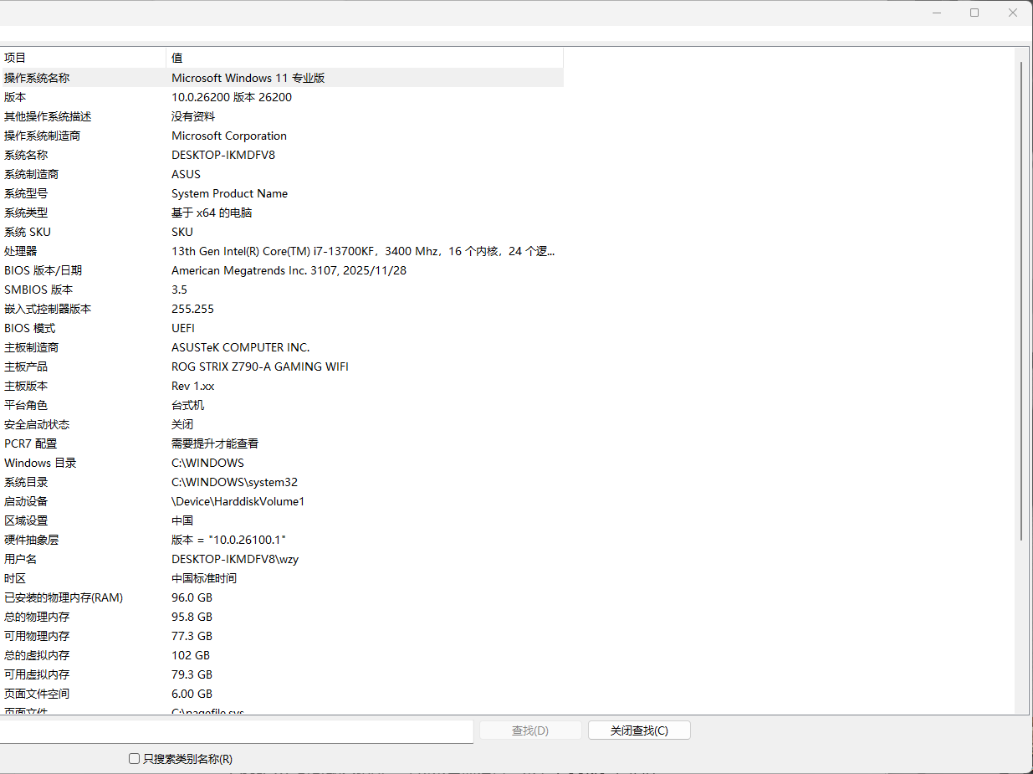Screen dimensions: 1033x774
Task: Enable the 只搜索类别名称 checkbox
Action: pyautogui.click(x=134, y=759)
